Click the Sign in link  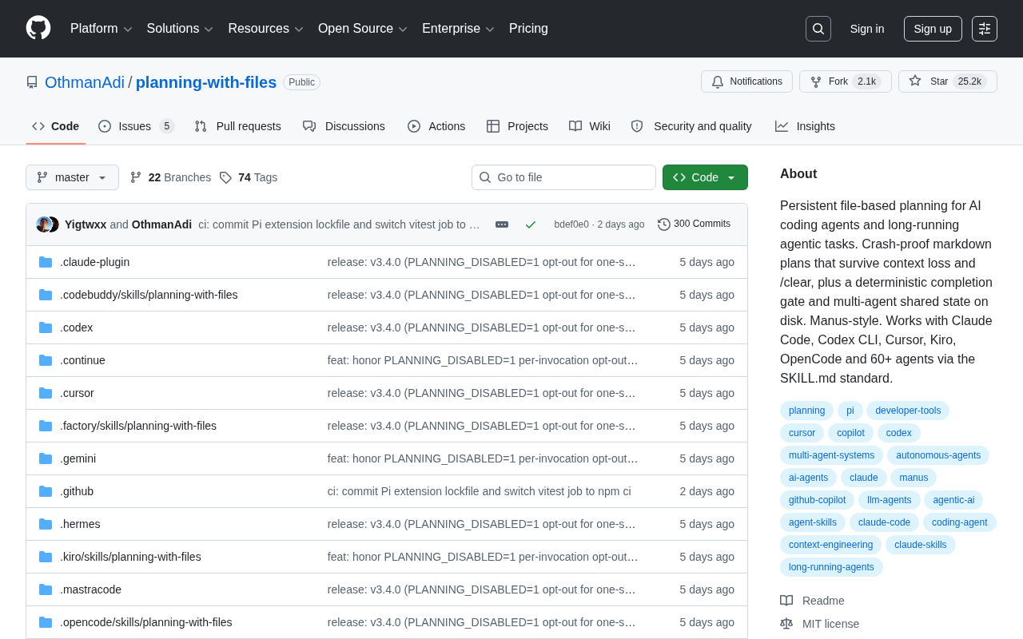coord(867,29)
